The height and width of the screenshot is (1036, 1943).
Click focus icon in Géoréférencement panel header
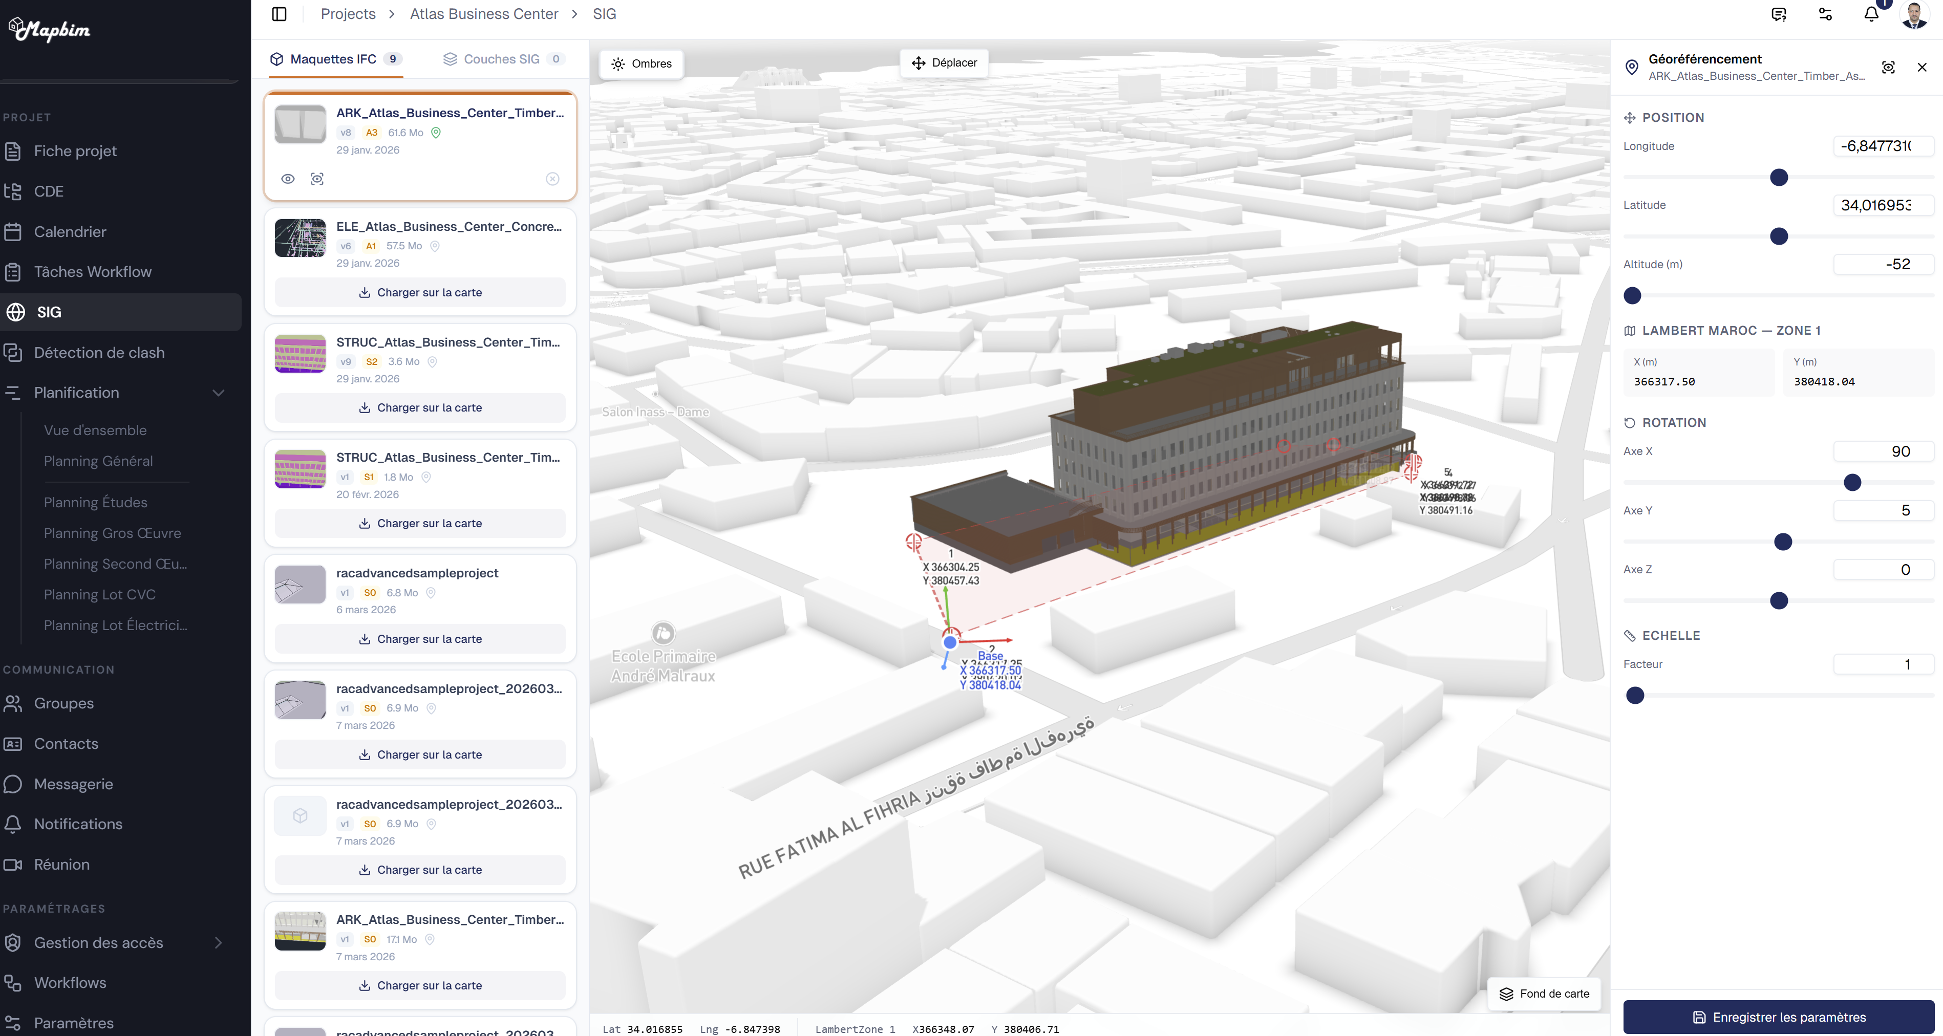pos(1888,67)
